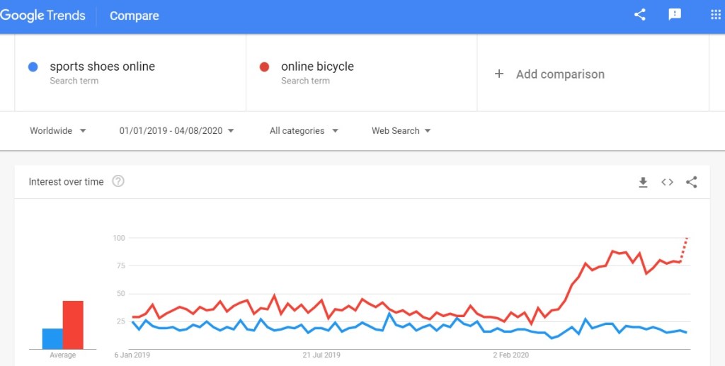Click Add comparison text

(x=560, y=74)
